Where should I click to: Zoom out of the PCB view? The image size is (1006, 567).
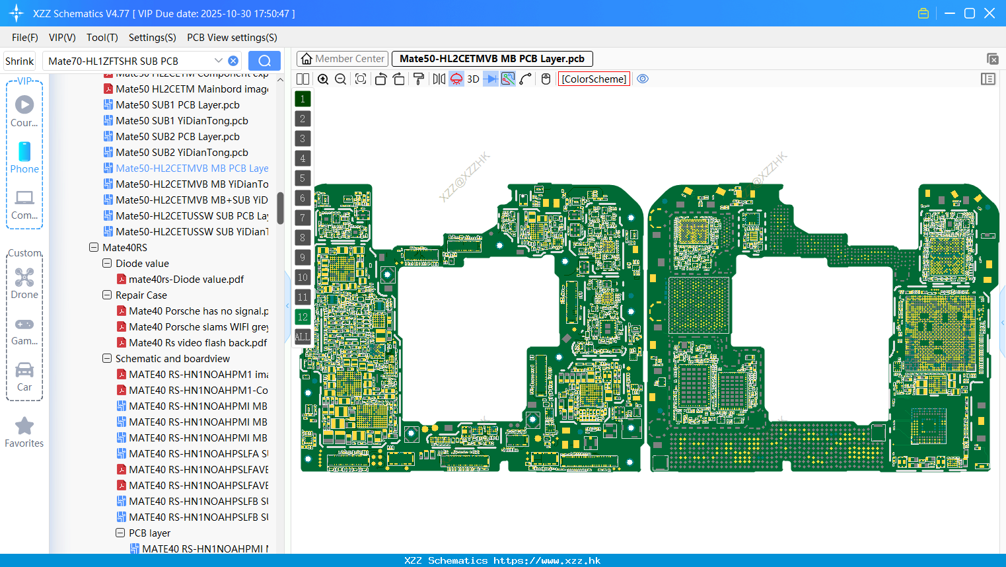[341, 79]
